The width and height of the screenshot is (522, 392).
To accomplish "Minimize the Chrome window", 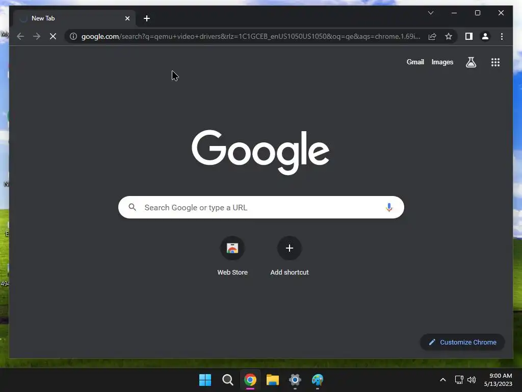I will (454, 13).
